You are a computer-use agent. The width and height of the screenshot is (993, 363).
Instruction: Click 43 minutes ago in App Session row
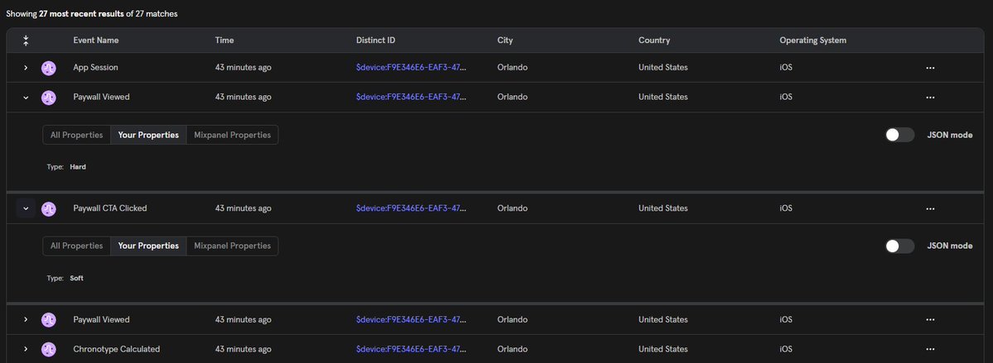243,68
